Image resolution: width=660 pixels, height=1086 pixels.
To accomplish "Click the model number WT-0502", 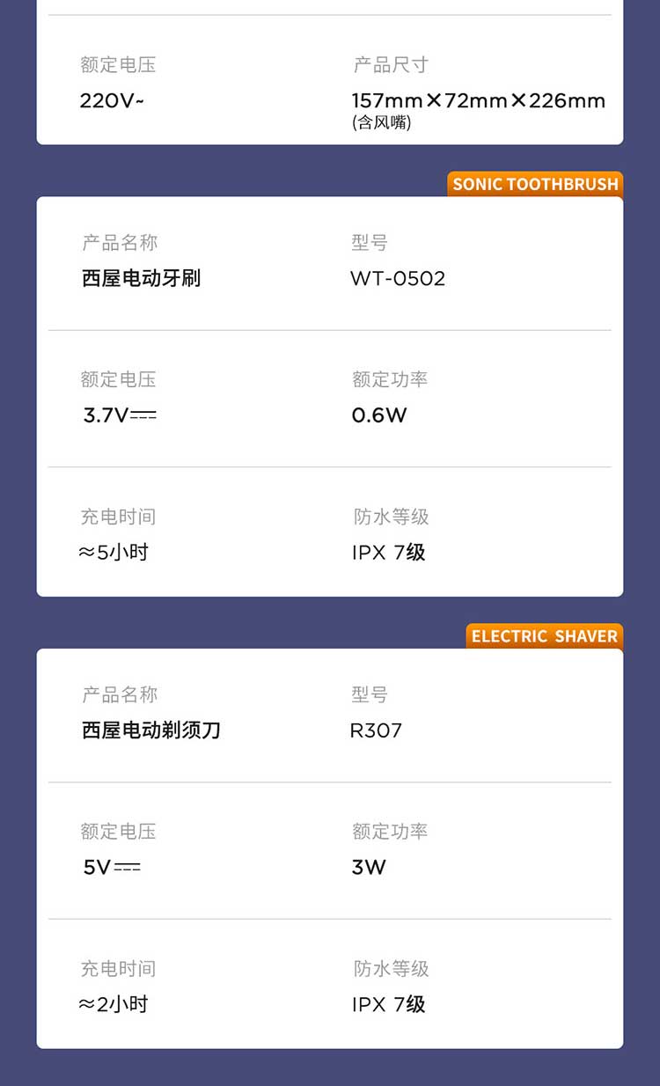I will point(398,278).
